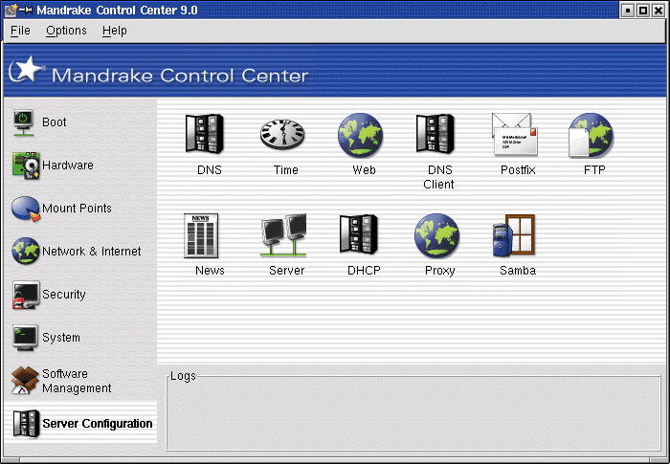Select the System terminal icon
The image size is (670, 464).
pos(25,338)
